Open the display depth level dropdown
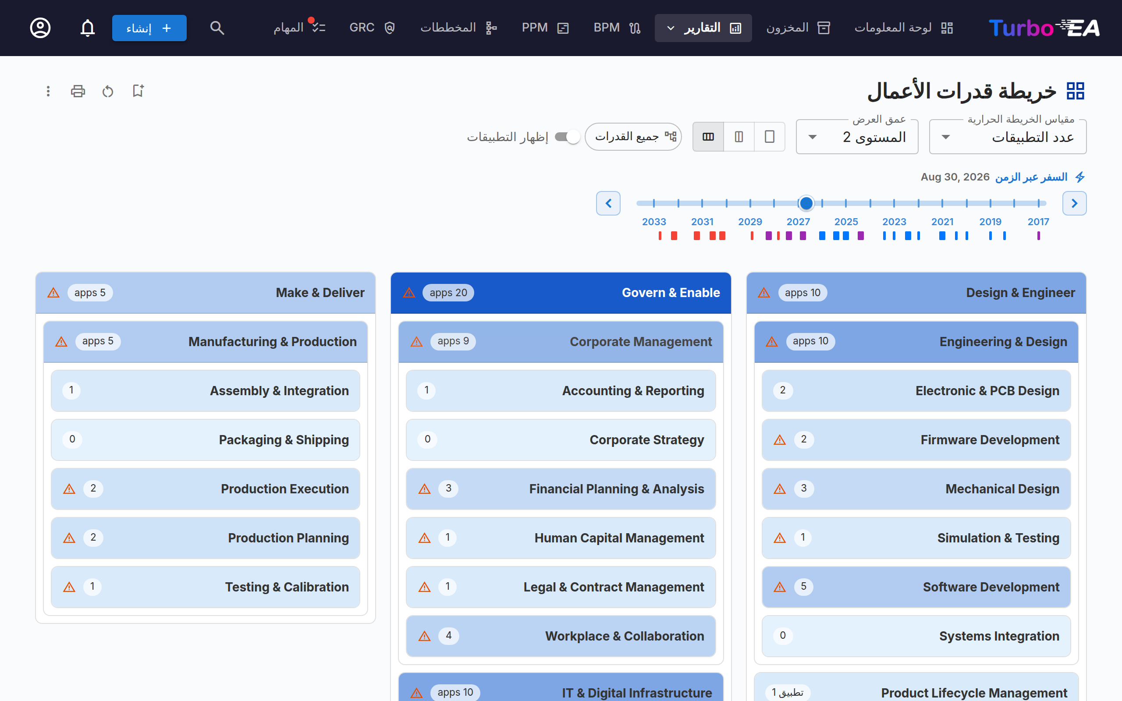This screenshot has width=1122, height=701. [857, 137]
